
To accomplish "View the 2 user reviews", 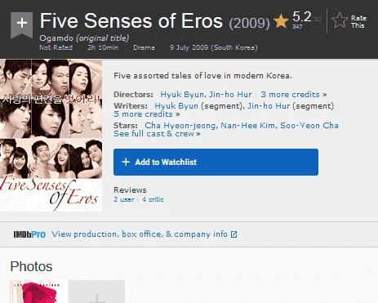I will coord(124,199).
